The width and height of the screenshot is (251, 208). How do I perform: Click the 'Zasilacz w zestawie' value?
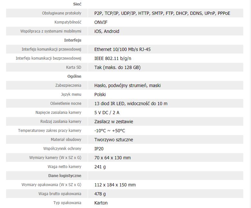(114, 122)
